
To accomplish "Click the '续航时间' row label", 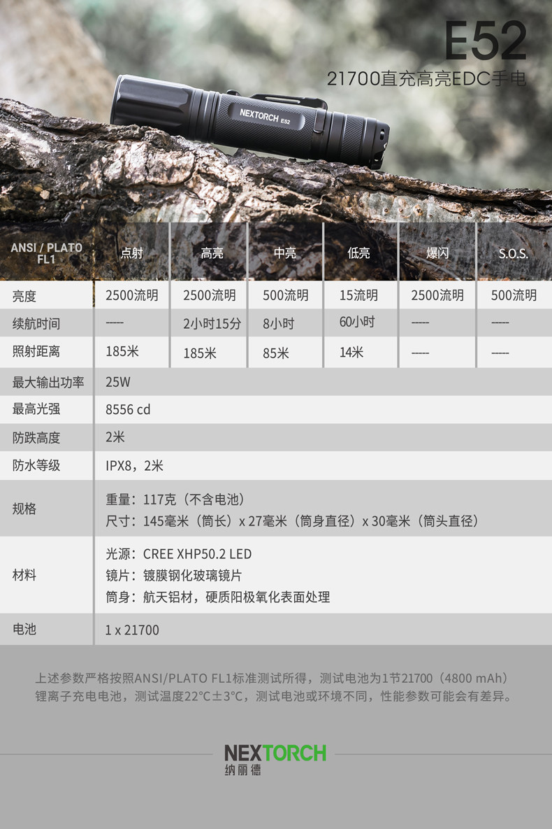I will (x=36, y=324).
